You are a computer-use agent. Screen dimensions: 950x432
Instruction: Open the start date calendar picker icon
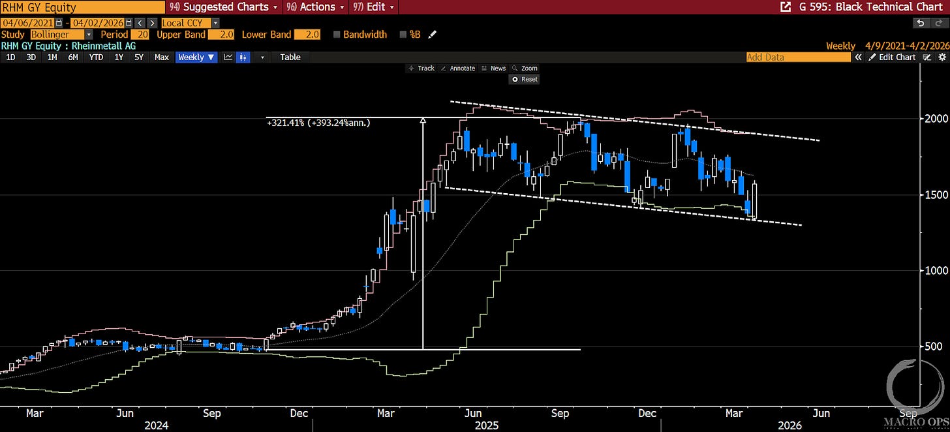[x=59, y=23]
